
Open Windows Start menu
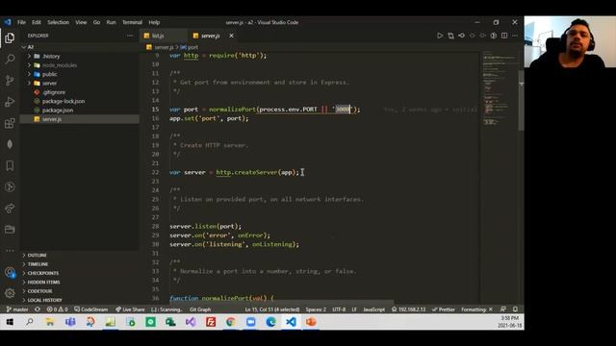tap(10, 322)
